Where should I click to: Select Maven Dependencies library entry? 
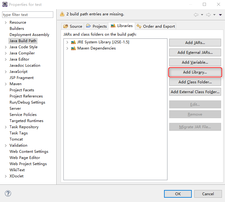click(x=96, y=48)
